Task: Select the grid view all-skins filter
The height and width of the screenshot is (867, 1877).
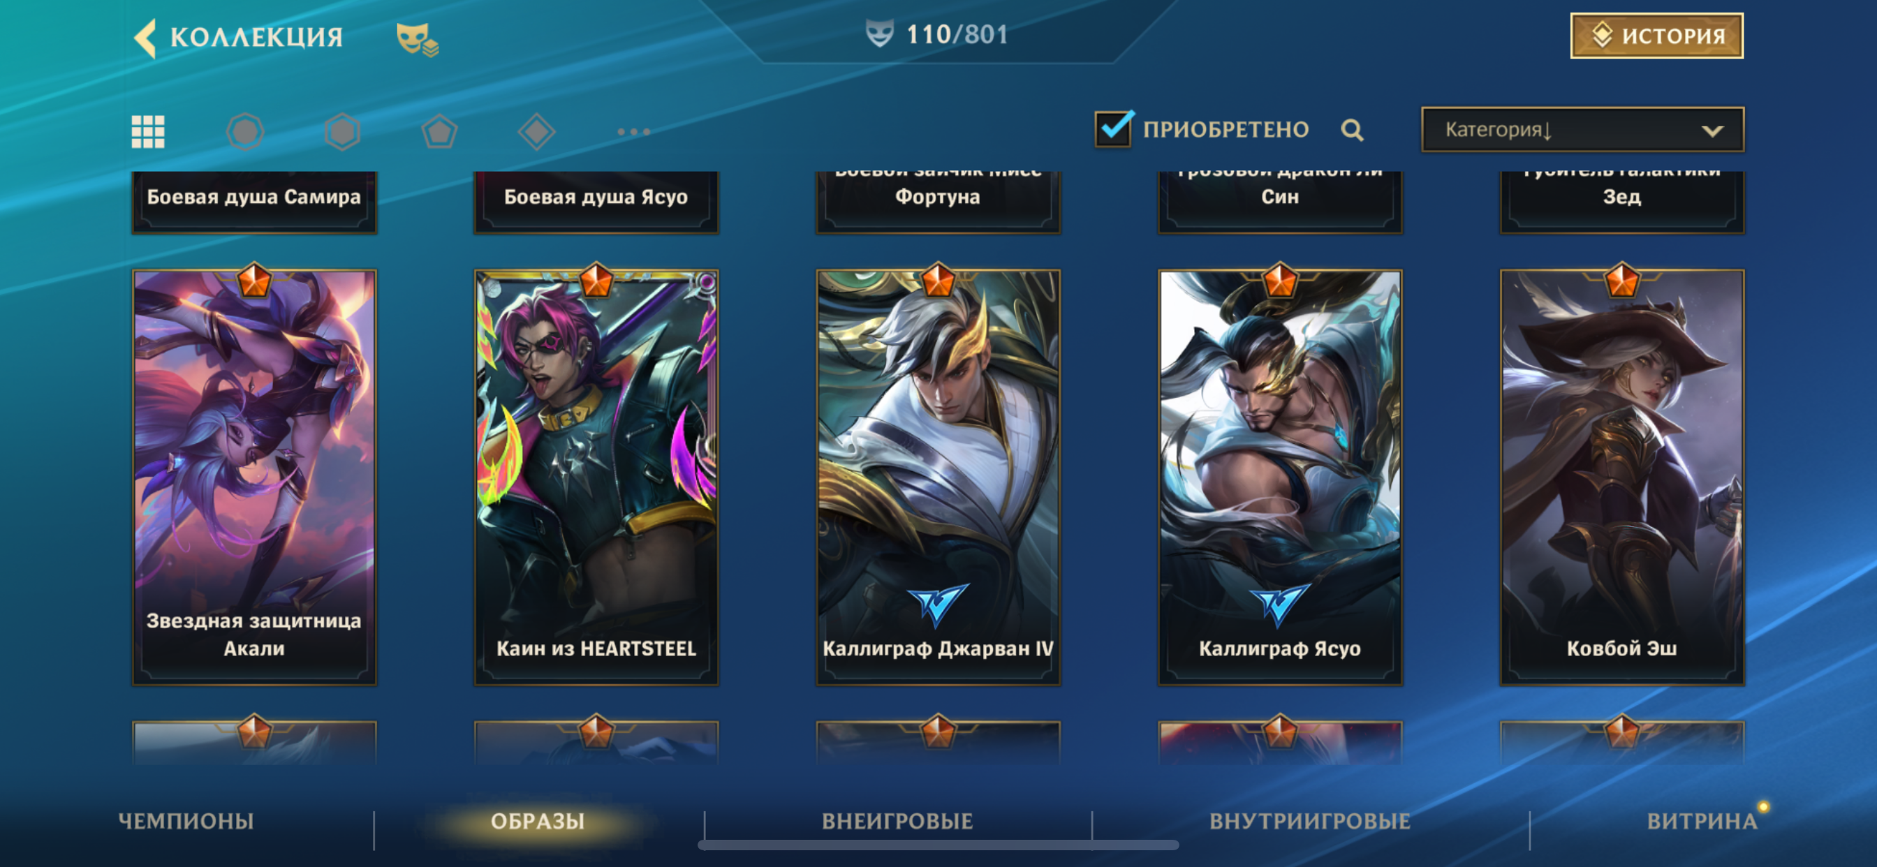Action: [x=148, y=132]
